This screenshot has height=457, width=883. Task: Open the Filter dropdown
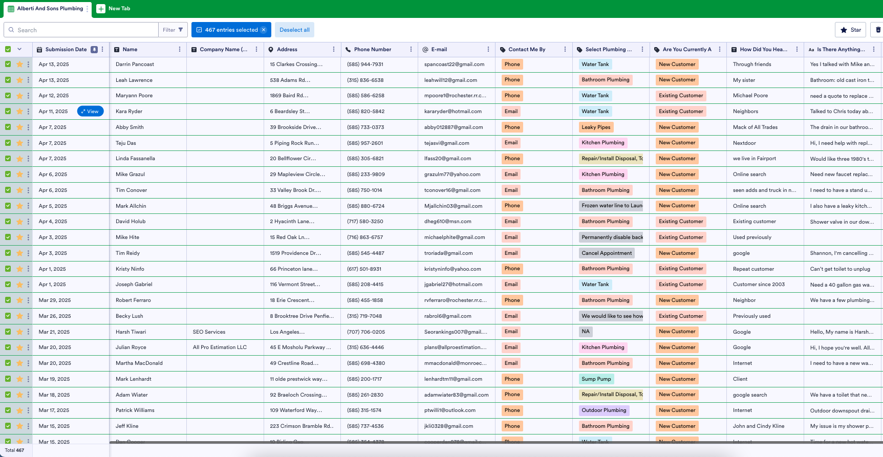coord(173,30)
